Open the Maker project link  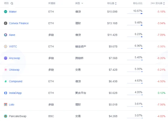(13, 12)
